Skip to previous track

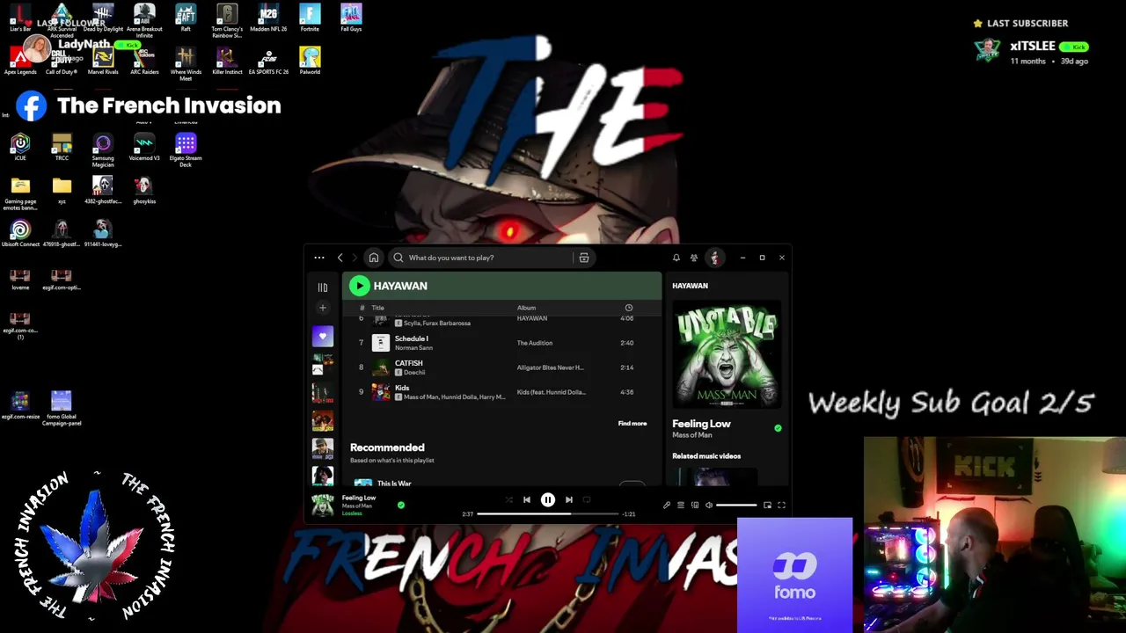(527, 499)
